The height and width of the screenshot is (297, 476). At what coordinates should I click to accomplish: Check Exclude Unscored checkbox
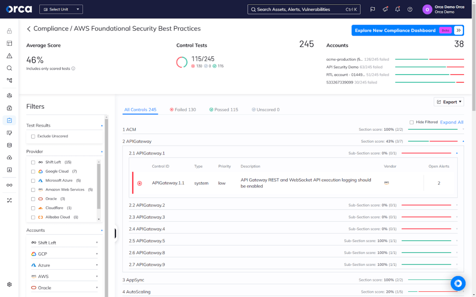coord(33,136)
